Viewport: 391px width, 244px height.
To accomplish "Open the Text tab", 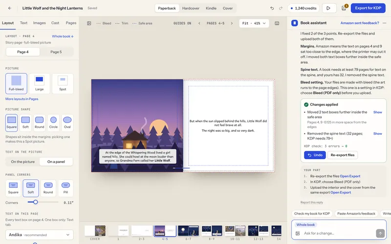I will [x=23, y=23].
